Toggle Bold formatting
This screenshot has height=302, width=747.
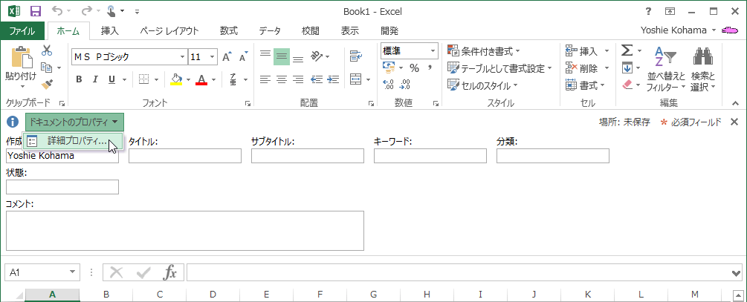pos(79,79)
